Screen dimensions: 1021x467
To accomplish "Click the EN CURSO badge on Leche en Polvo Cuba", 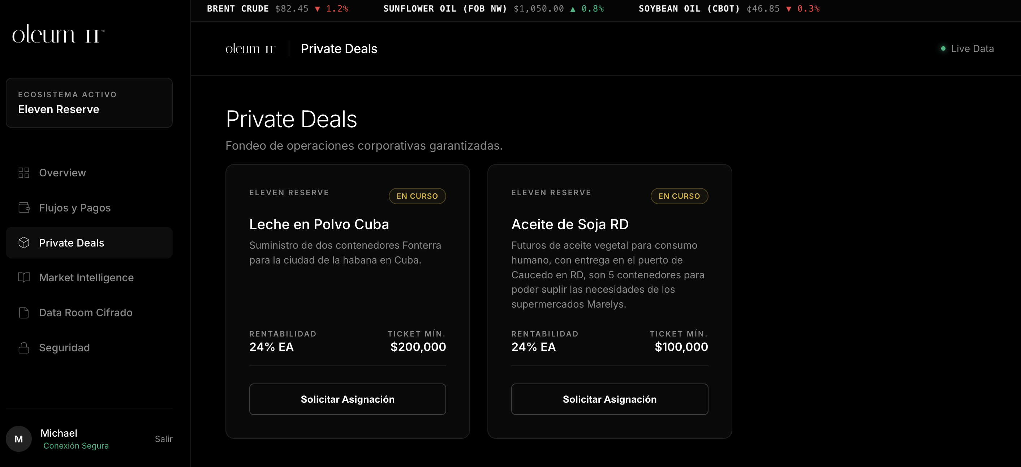I will point(417,196).
